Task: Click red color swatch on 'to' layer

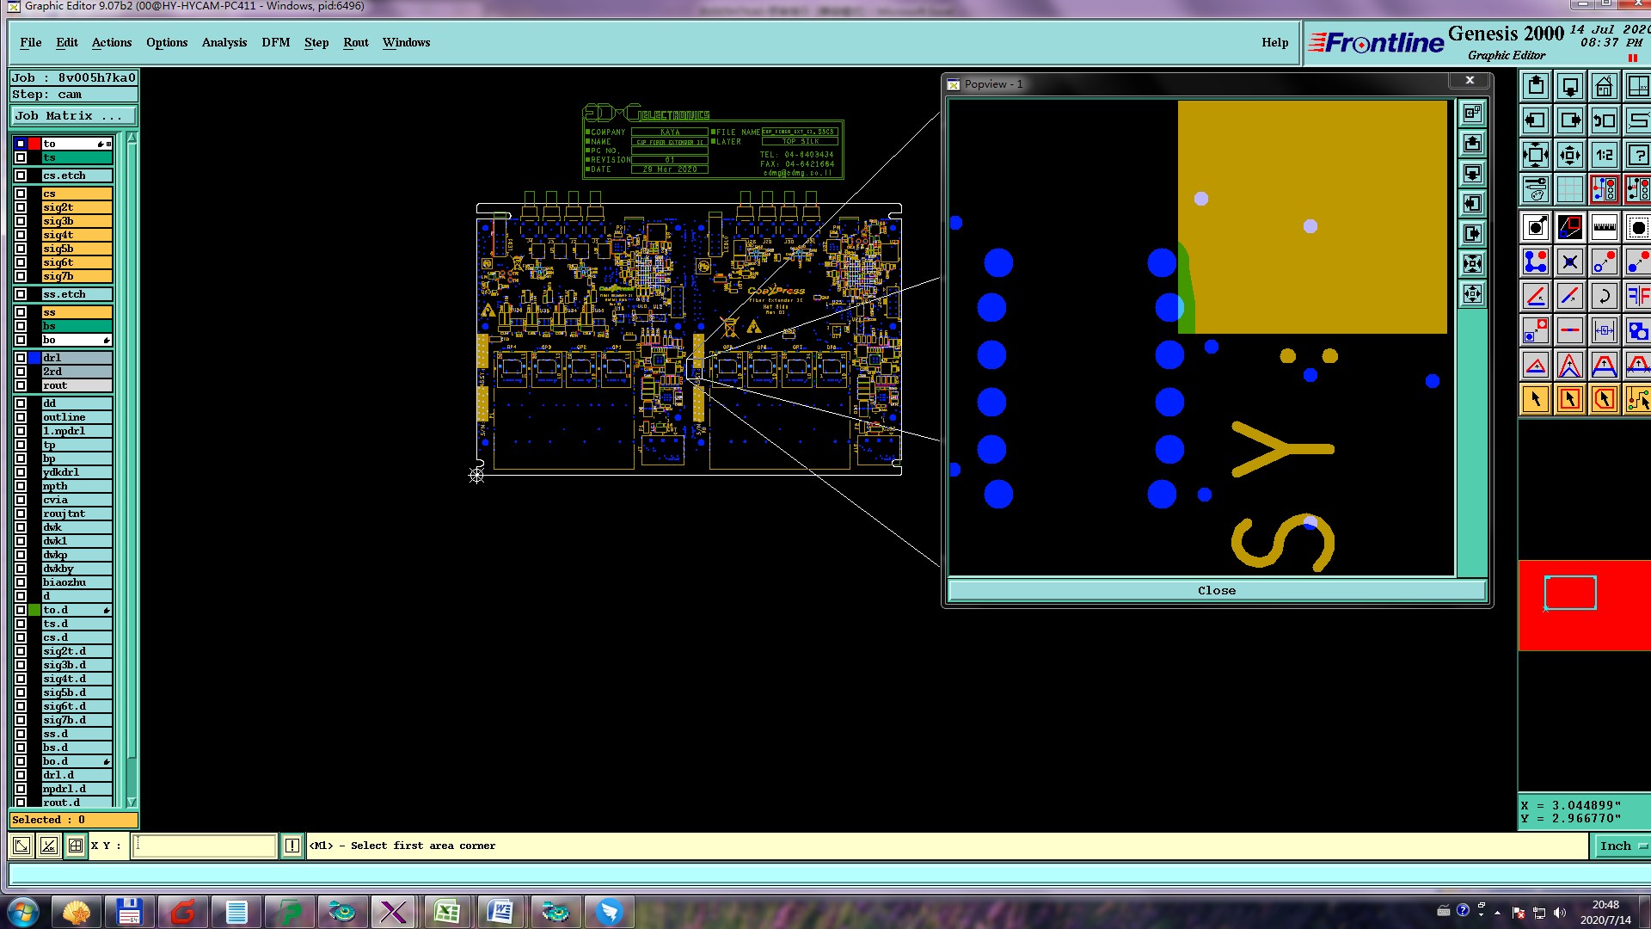Action: (34, 144)
